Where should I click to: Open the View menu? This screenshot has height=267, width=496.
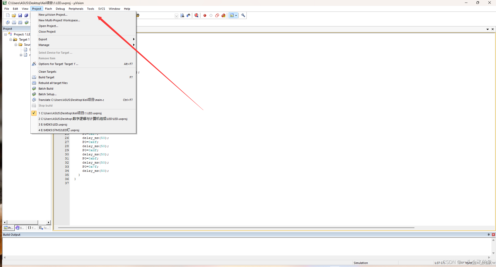(x=25, y=9)
